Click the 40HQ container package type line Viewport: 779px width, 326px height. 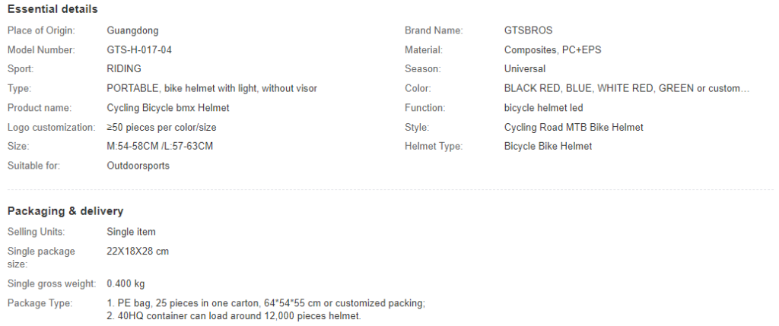(x=234, y=315)
